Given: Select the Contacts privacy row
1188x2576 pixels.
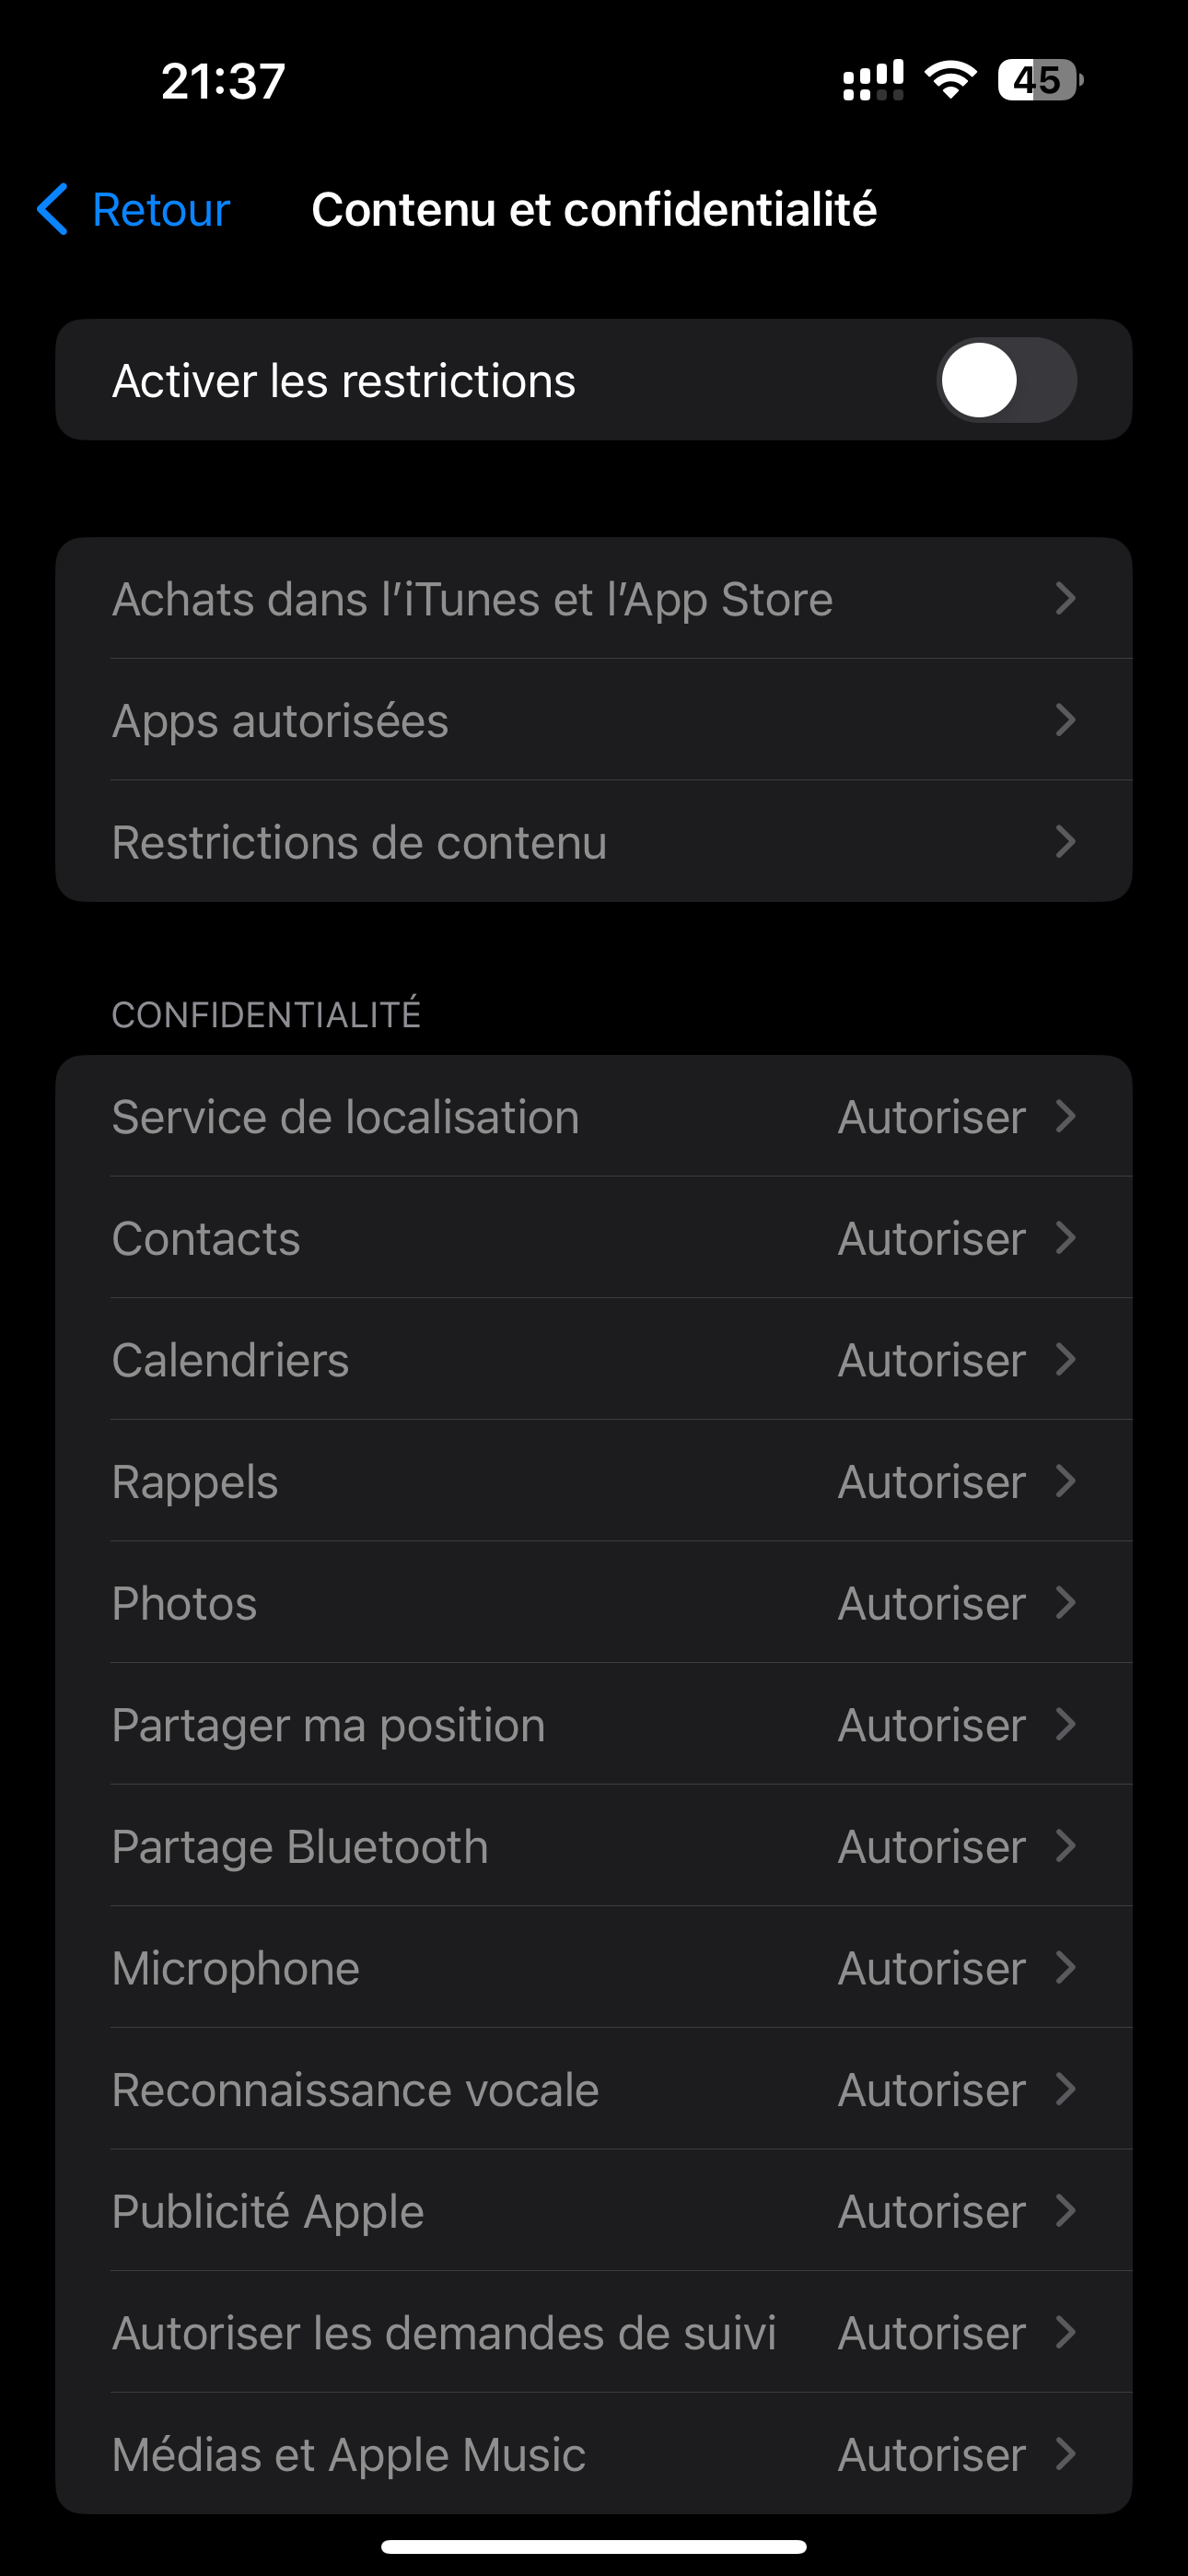Looking at the screenshot, I should point(594,1238).
